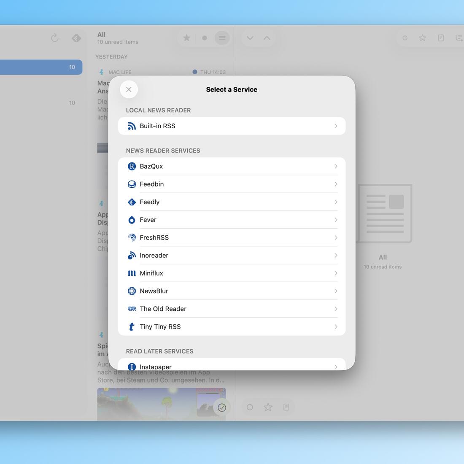The height and width of the screenshot is (464, 464).
Task: Select the NewsBlur label
Action: pyautogui.click(x=154, y=291)
